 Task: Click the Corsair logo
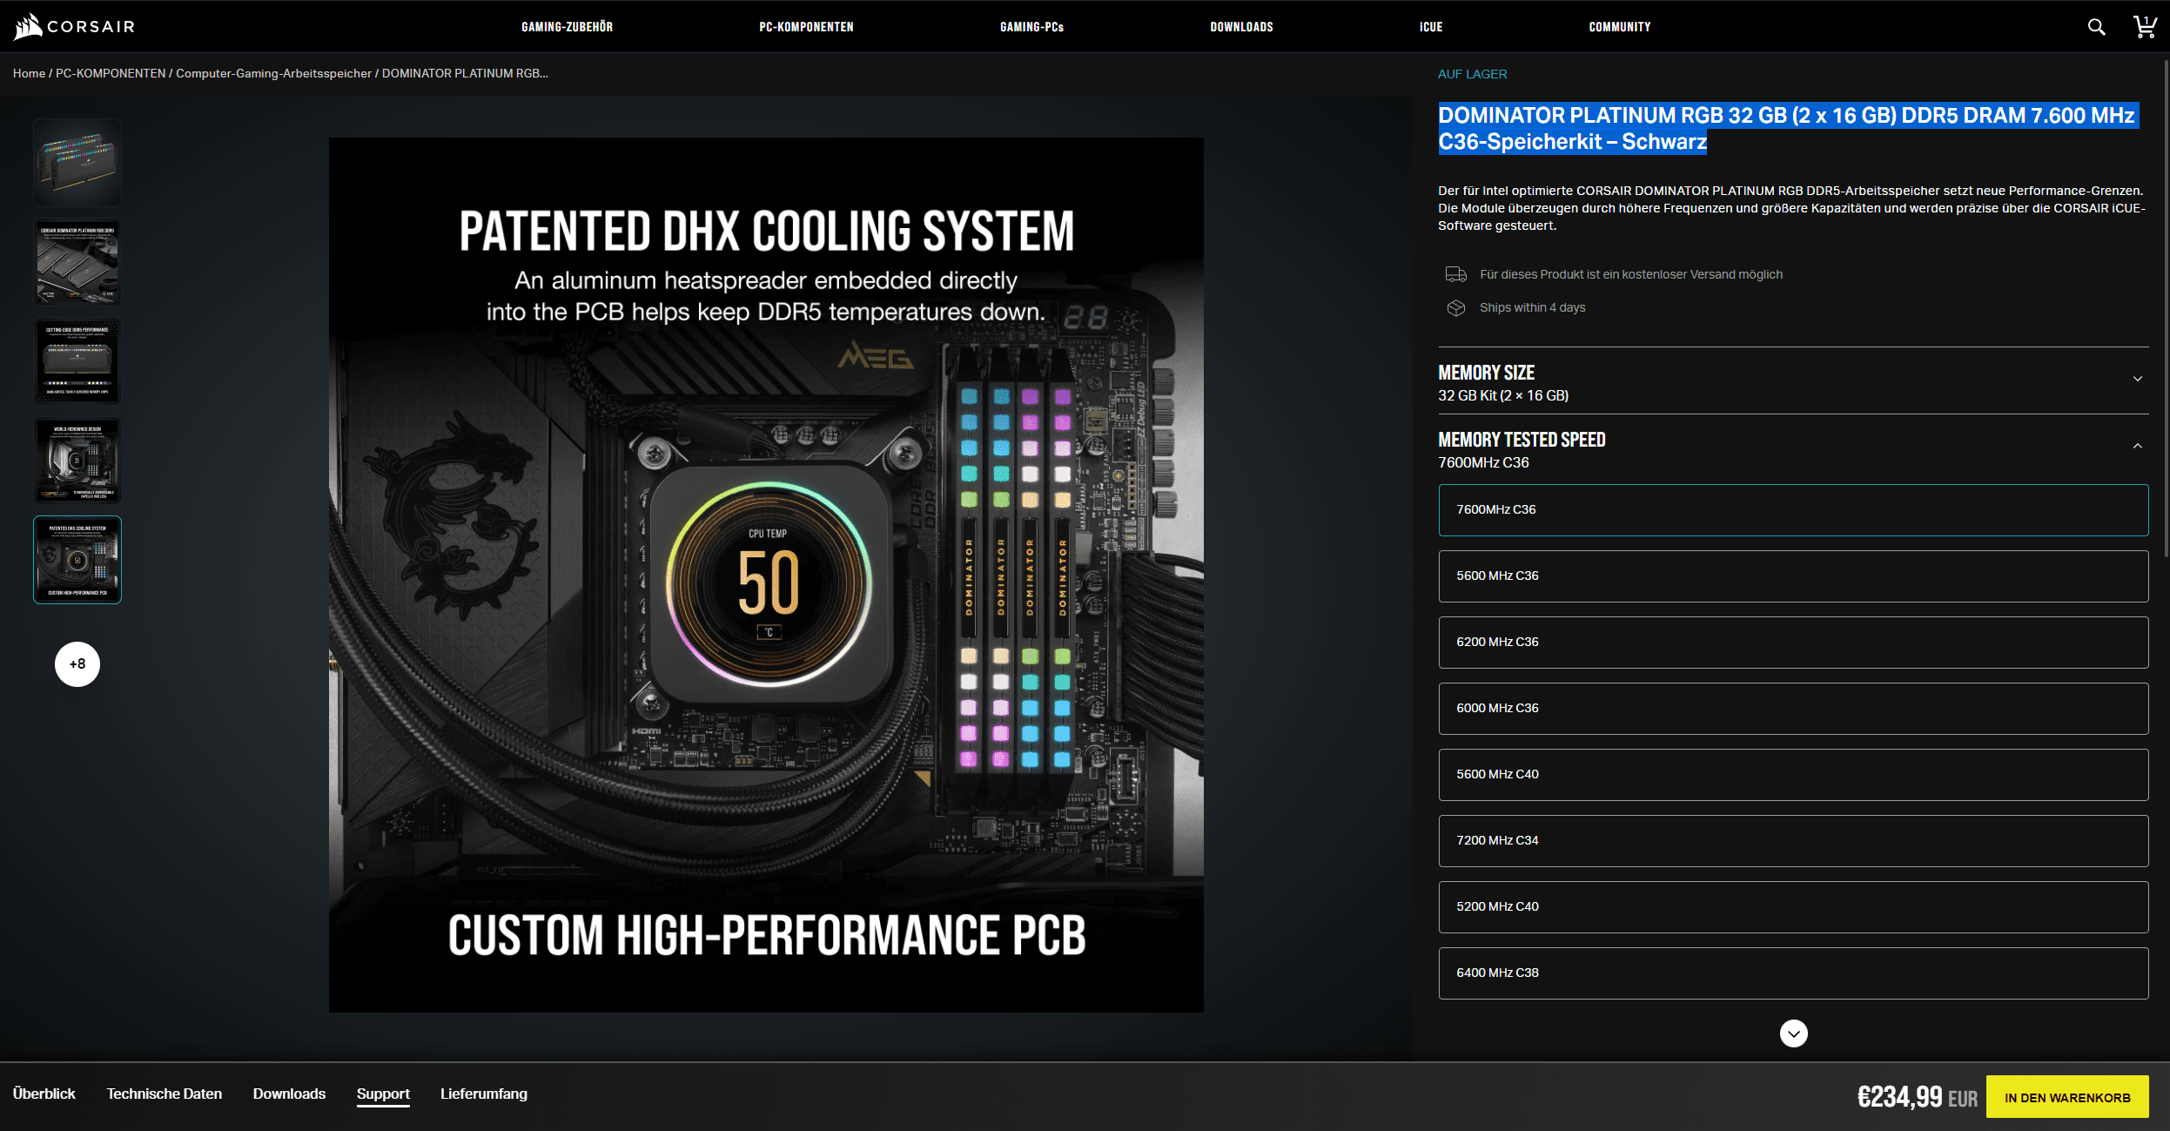[x=75, y=27]
